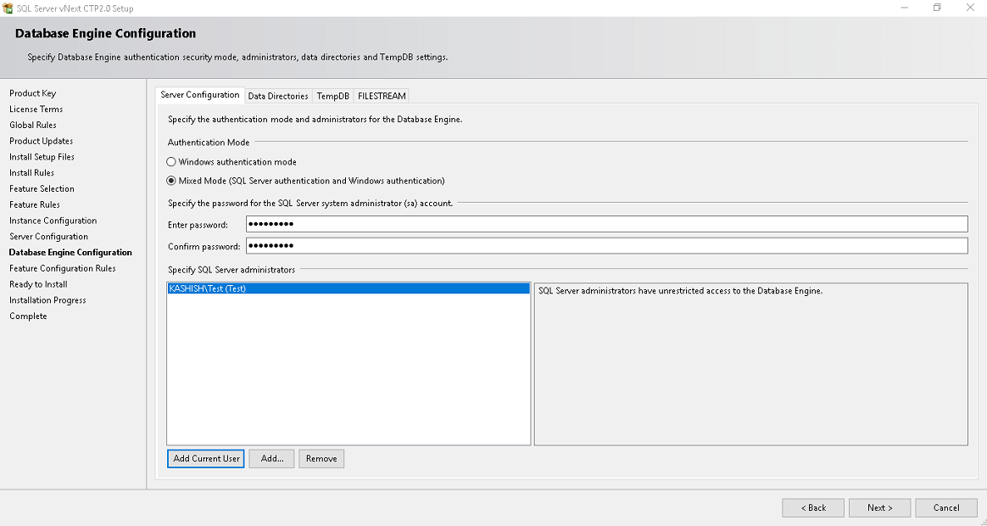The image size is (987, 526).
Task: Cancel the setup wizard
Action: (x=946, y=507)
